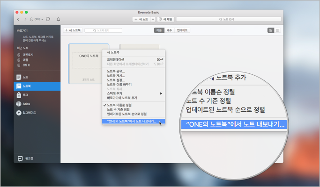Select 노트북 in the sidebar

click(37, 86)
